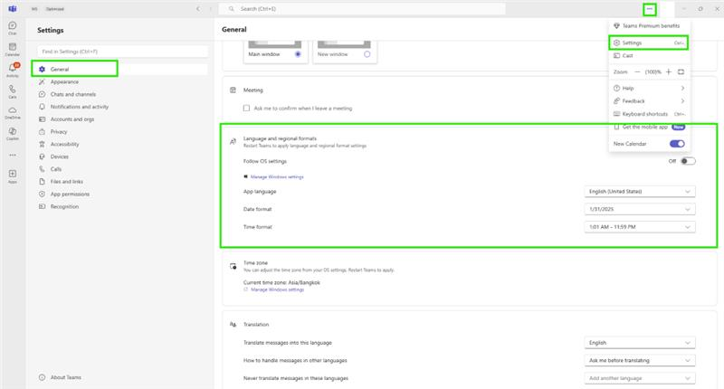
Task: Open the Time format dropdown
Action: coord(640,227)
